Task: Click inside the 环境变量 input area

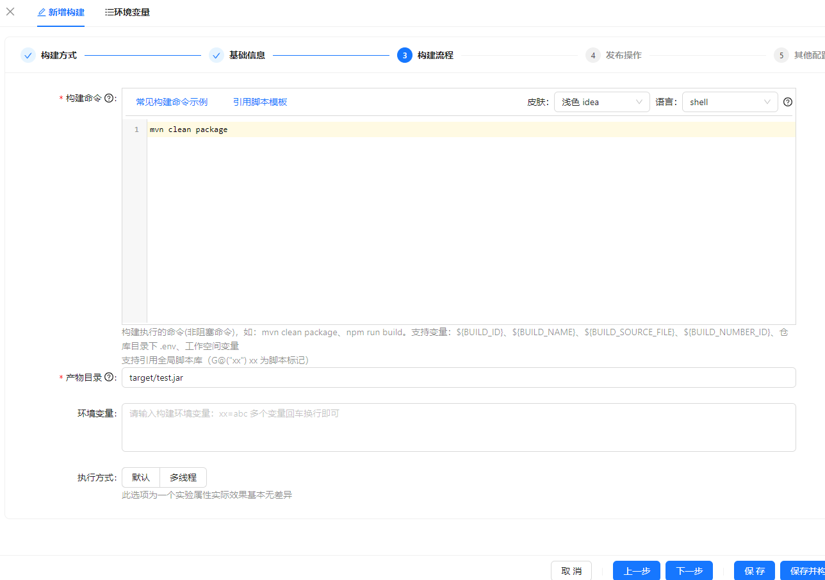Action: click(458, 427)
